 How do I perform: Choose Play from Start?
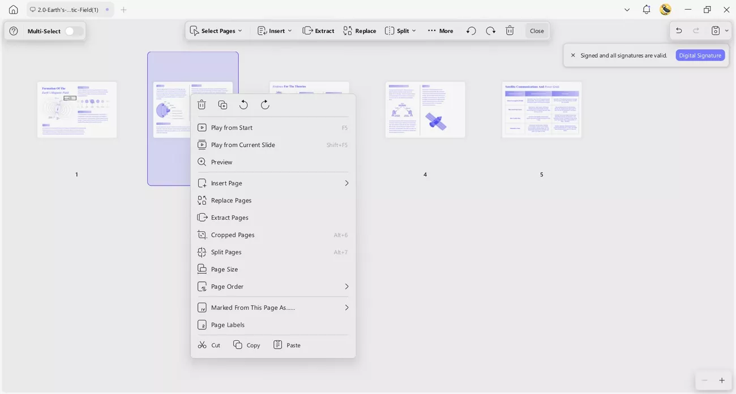click(273, 128)
